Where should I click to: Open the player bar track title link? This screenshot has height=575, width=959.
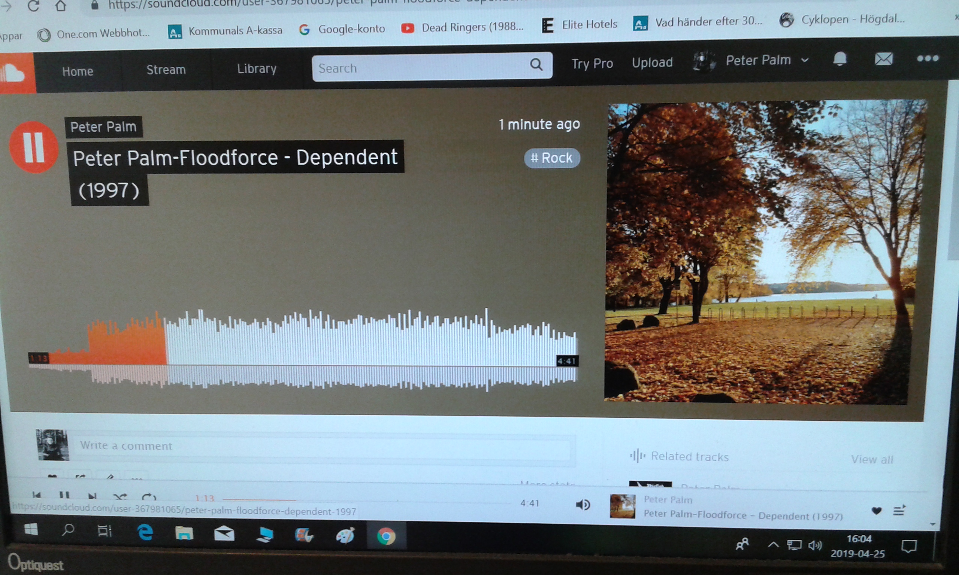[743, 516]
